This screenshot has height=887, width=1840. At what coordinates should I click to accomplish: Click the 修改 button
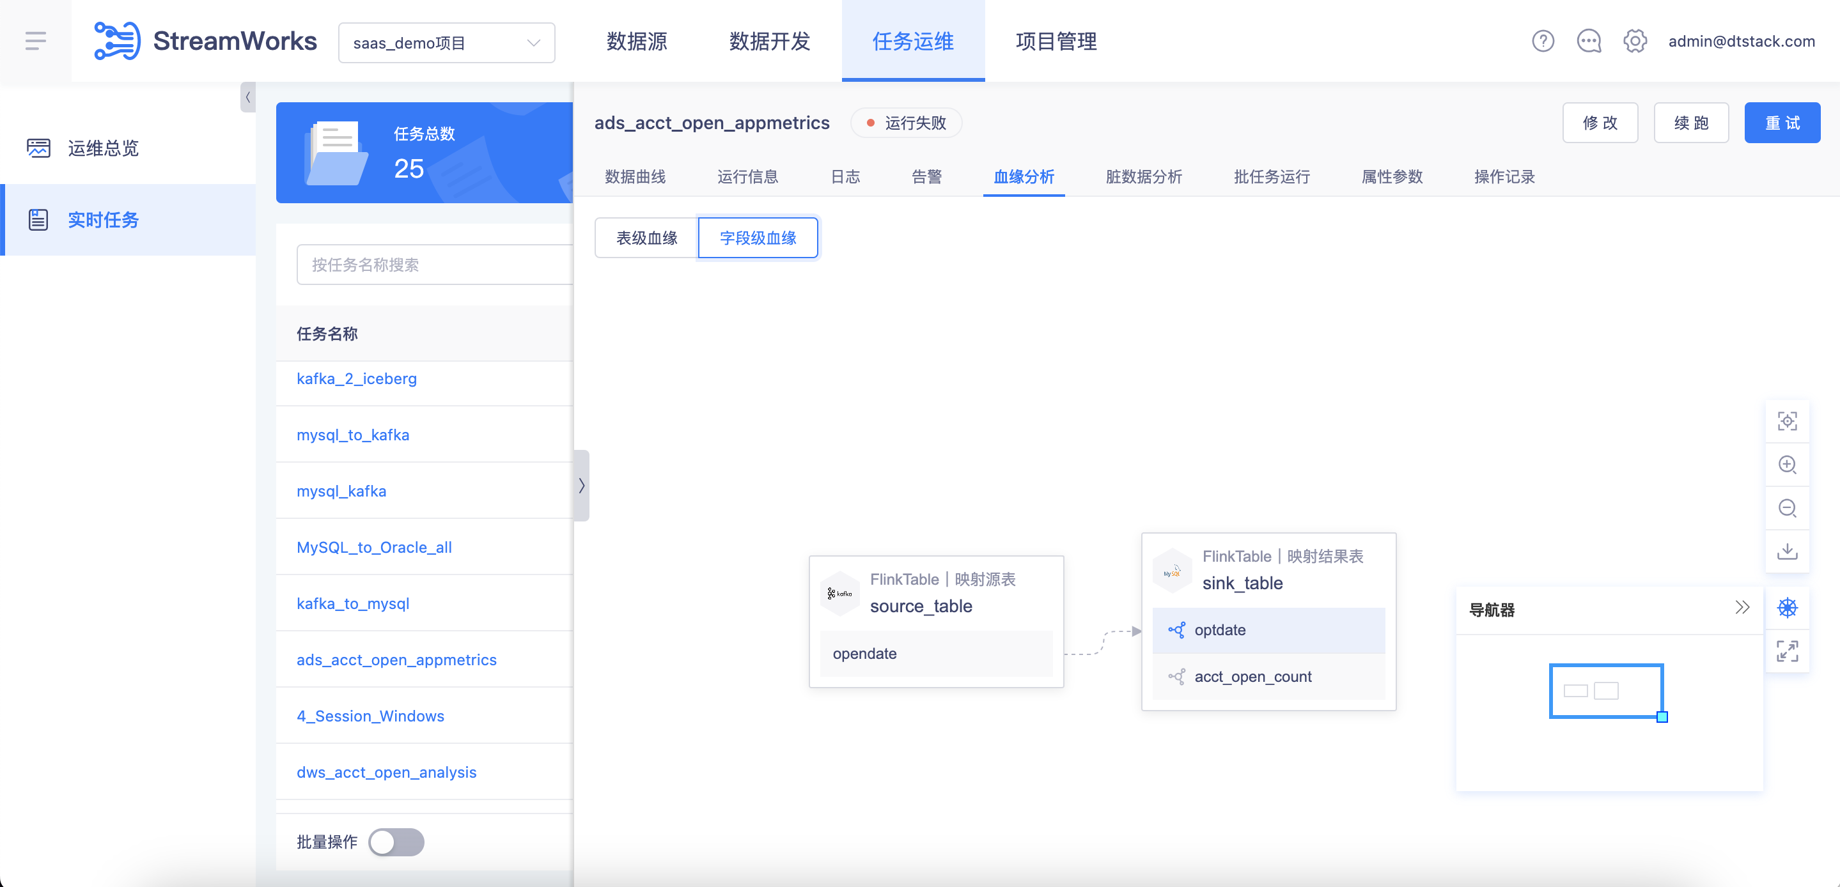tap(1600, 123)
